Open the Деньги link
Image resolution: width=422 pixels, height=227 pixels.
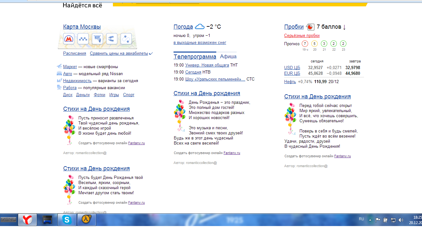[83, 95]
